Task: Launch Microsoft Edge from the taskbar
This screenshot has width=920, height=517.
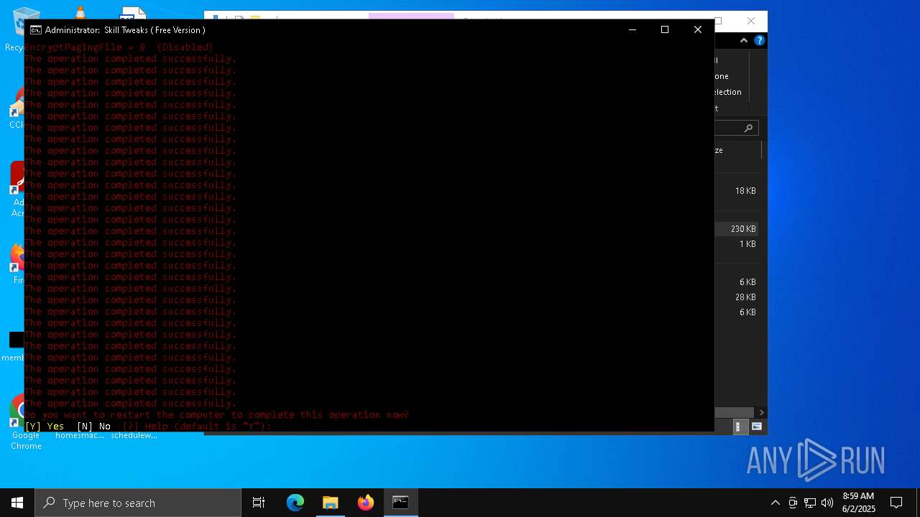Action: (295, 503)
